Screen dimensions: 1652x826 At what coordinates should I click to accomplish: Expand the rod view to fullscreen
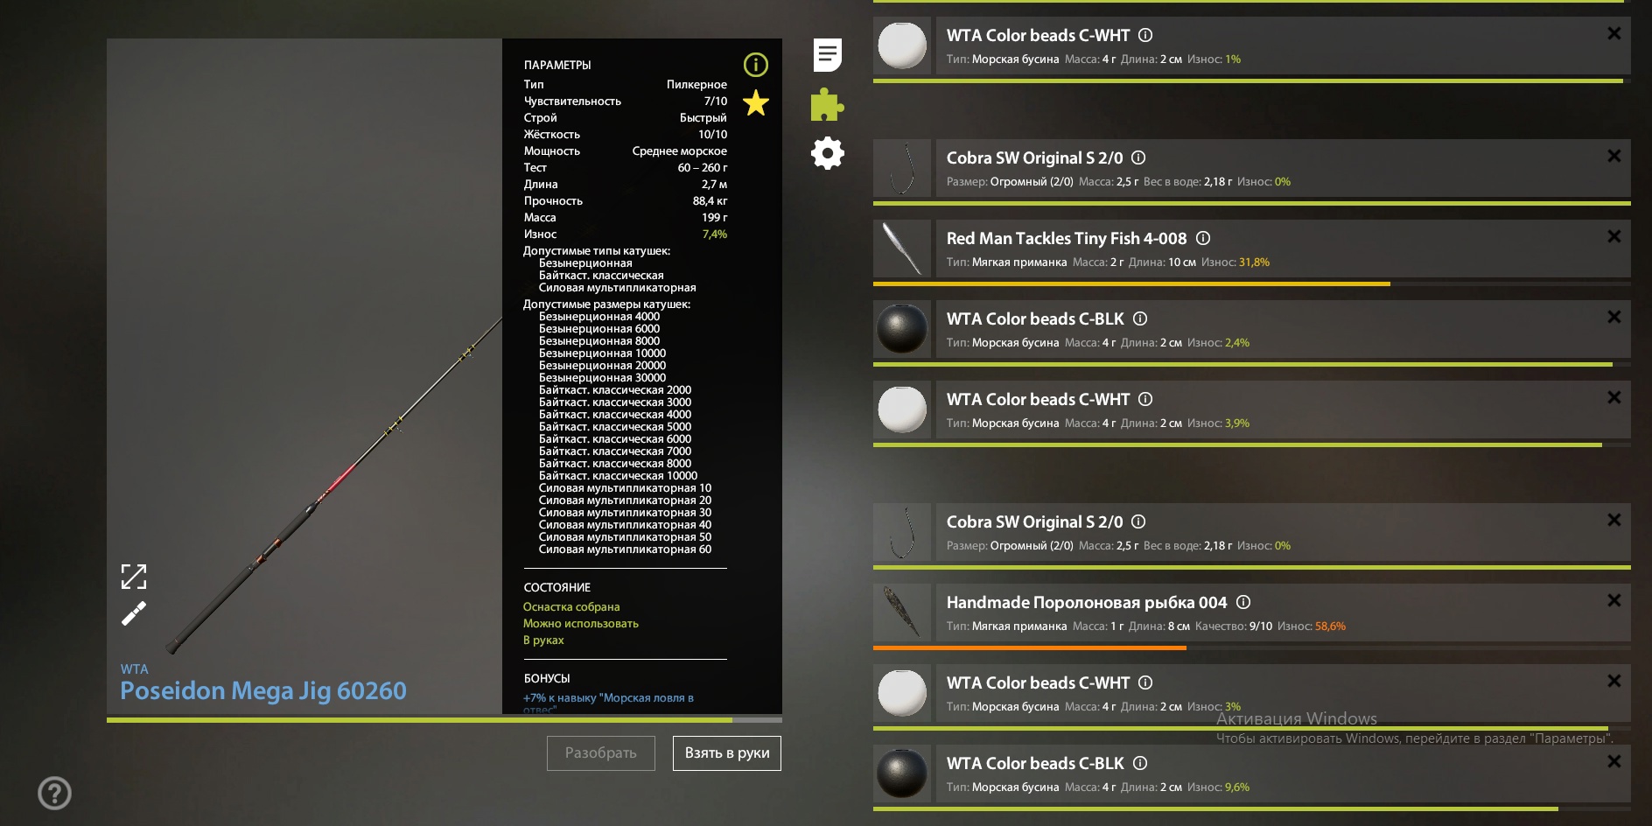[x=134, y=576]
